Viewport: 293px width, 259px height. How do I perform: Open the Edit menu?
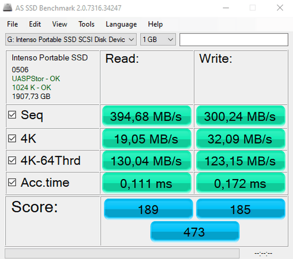(x=35, y=24)
